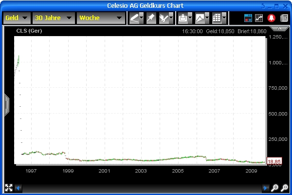Click the 18,85 current price marker
Viewport: 292px width, 195px height.
[275, 161]
